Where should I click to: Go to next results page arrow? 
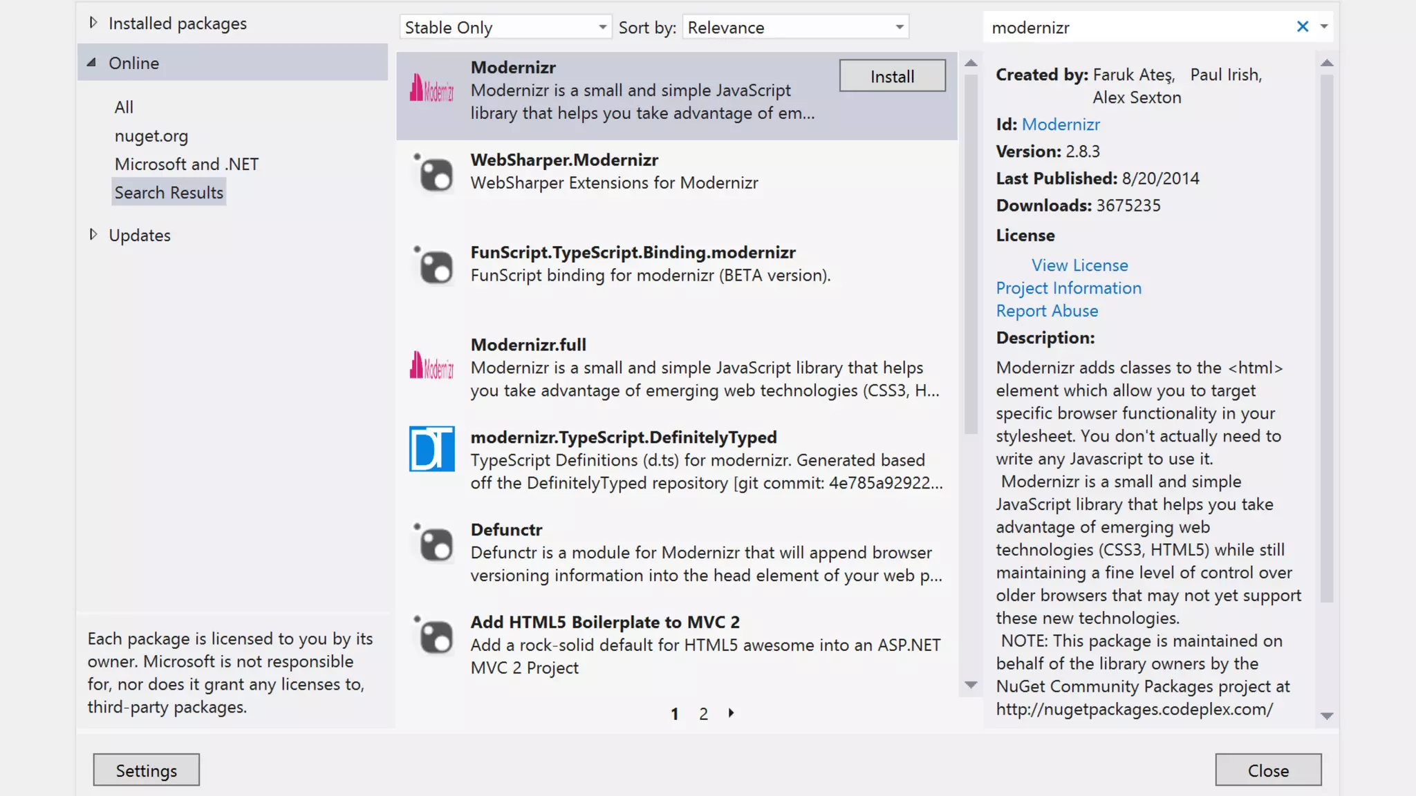[731, 713]
